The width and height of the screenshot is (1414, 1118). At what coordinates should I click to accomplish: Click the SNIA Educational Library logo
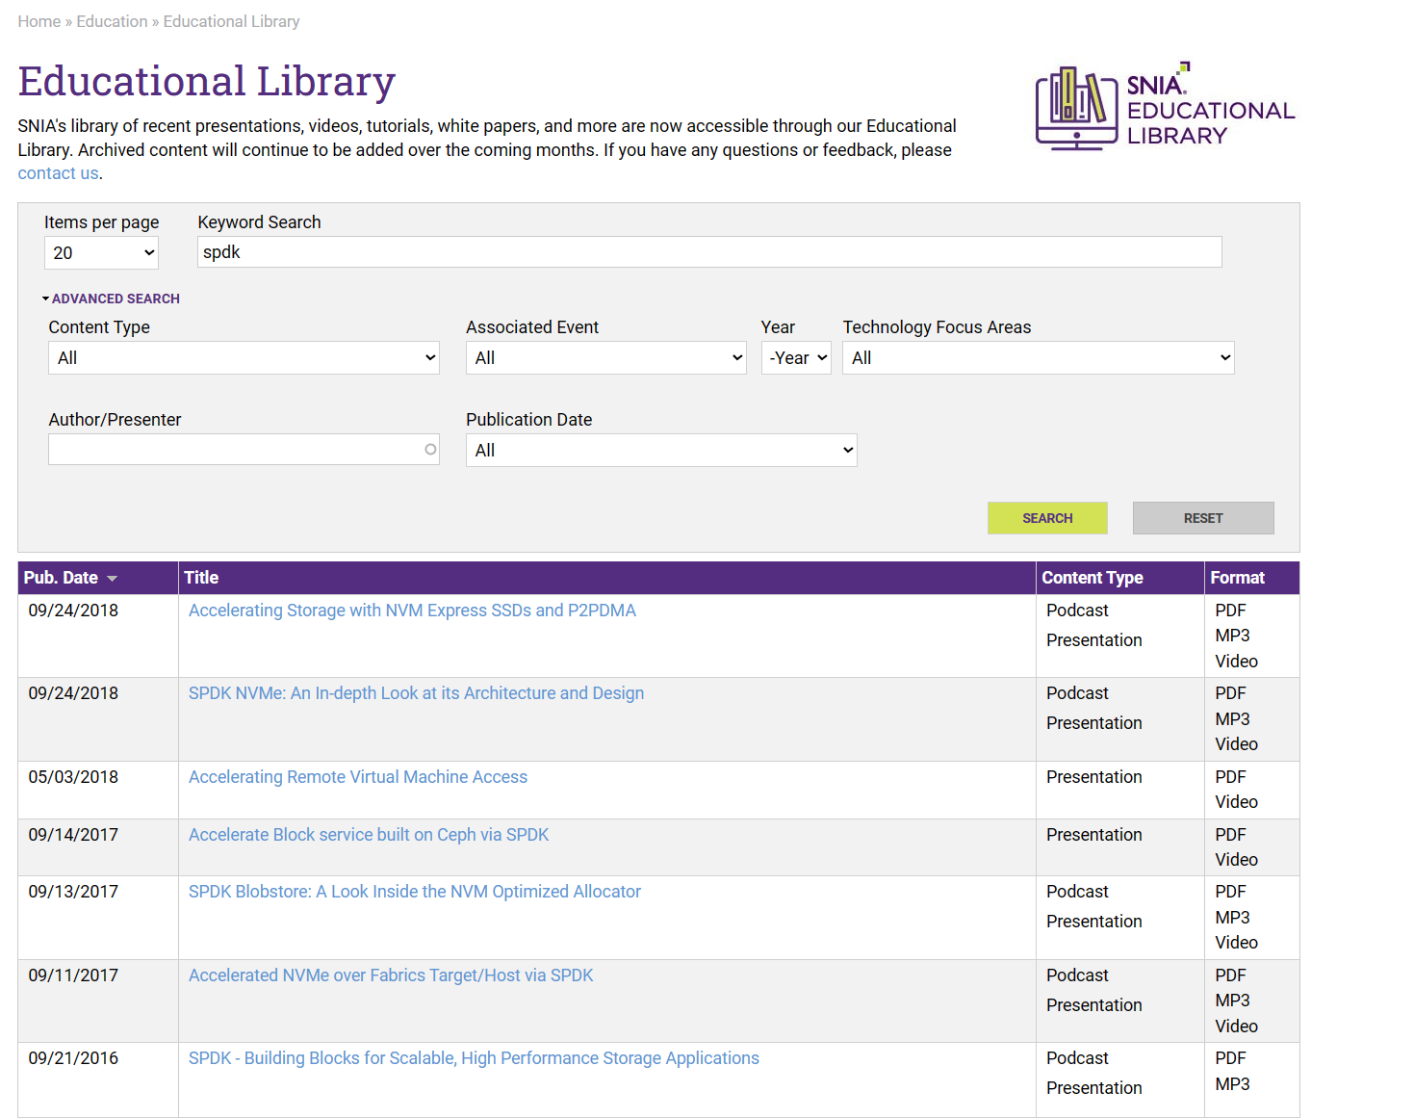click(1166, 107)
